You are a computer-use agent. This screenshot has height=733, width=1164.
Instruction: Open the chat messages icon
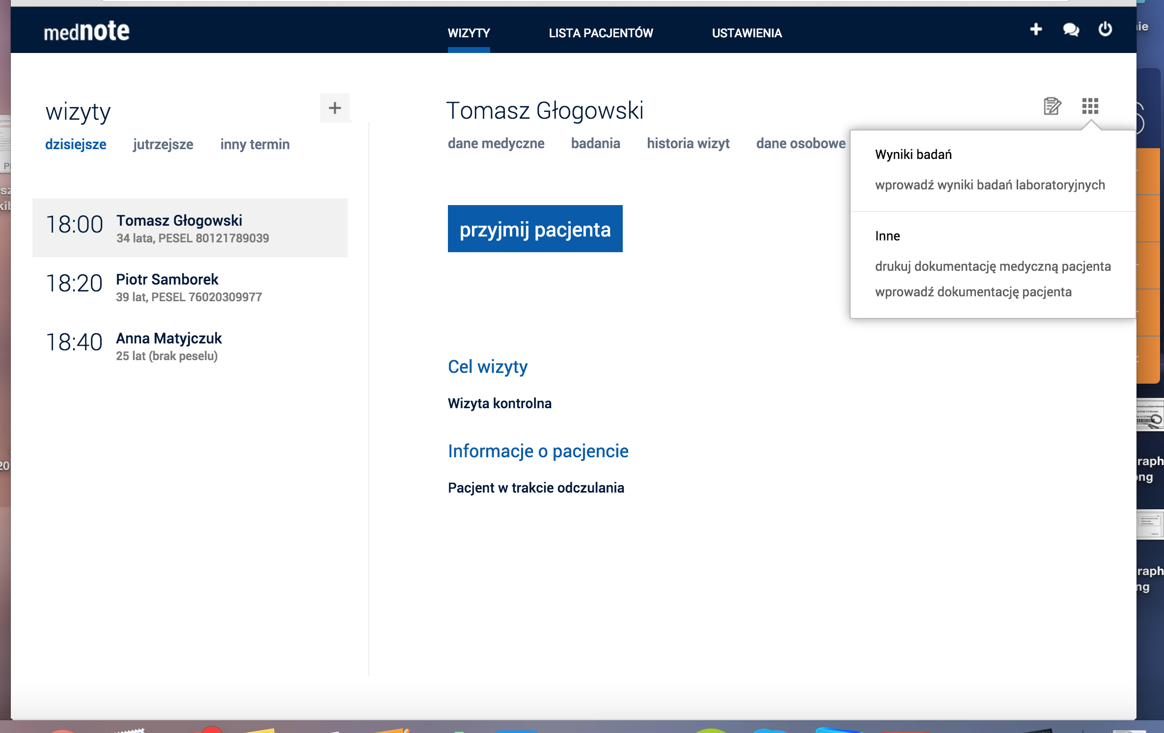1071,30
